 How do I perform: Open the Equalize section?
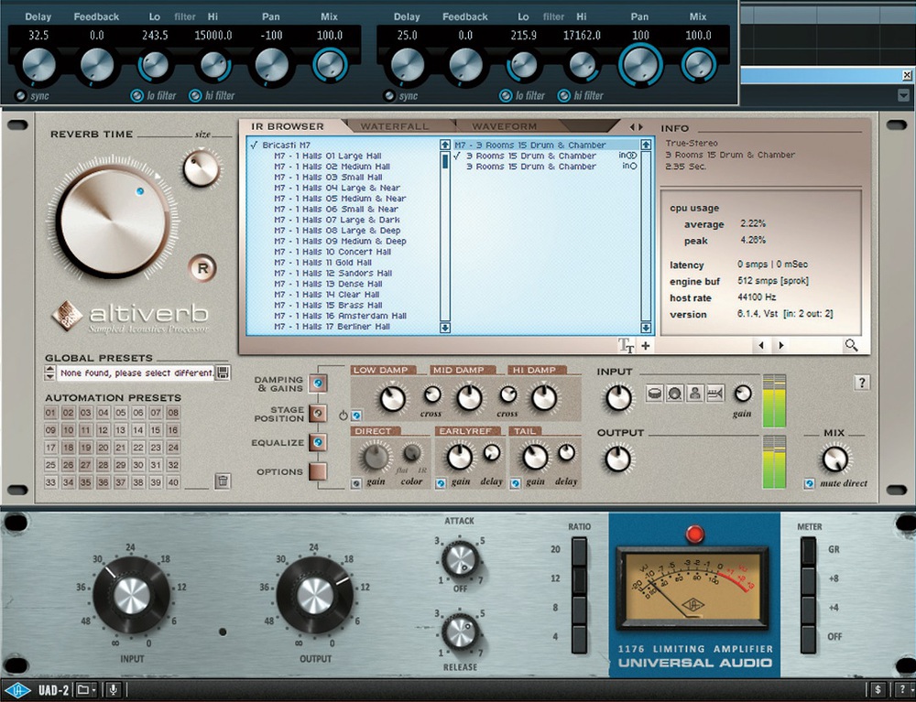318,442
